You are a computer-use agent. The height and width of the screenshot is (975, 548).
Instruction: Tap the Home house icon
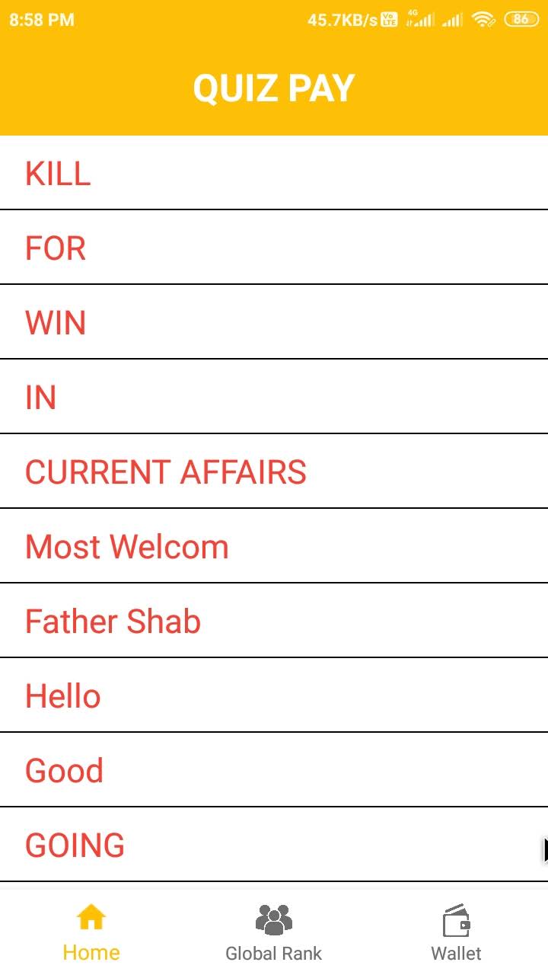(x=91, y=919)
